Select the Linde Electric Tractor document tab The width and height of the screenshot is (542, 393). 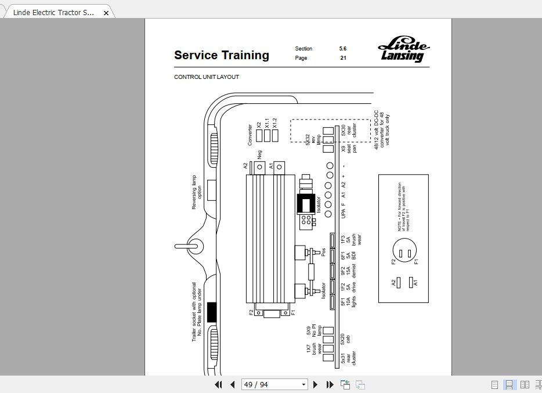(x=57, y=12)
